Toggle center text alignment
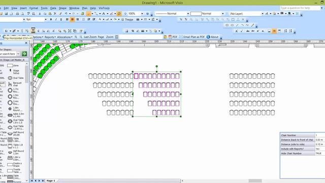 click(x=72, y=19)
